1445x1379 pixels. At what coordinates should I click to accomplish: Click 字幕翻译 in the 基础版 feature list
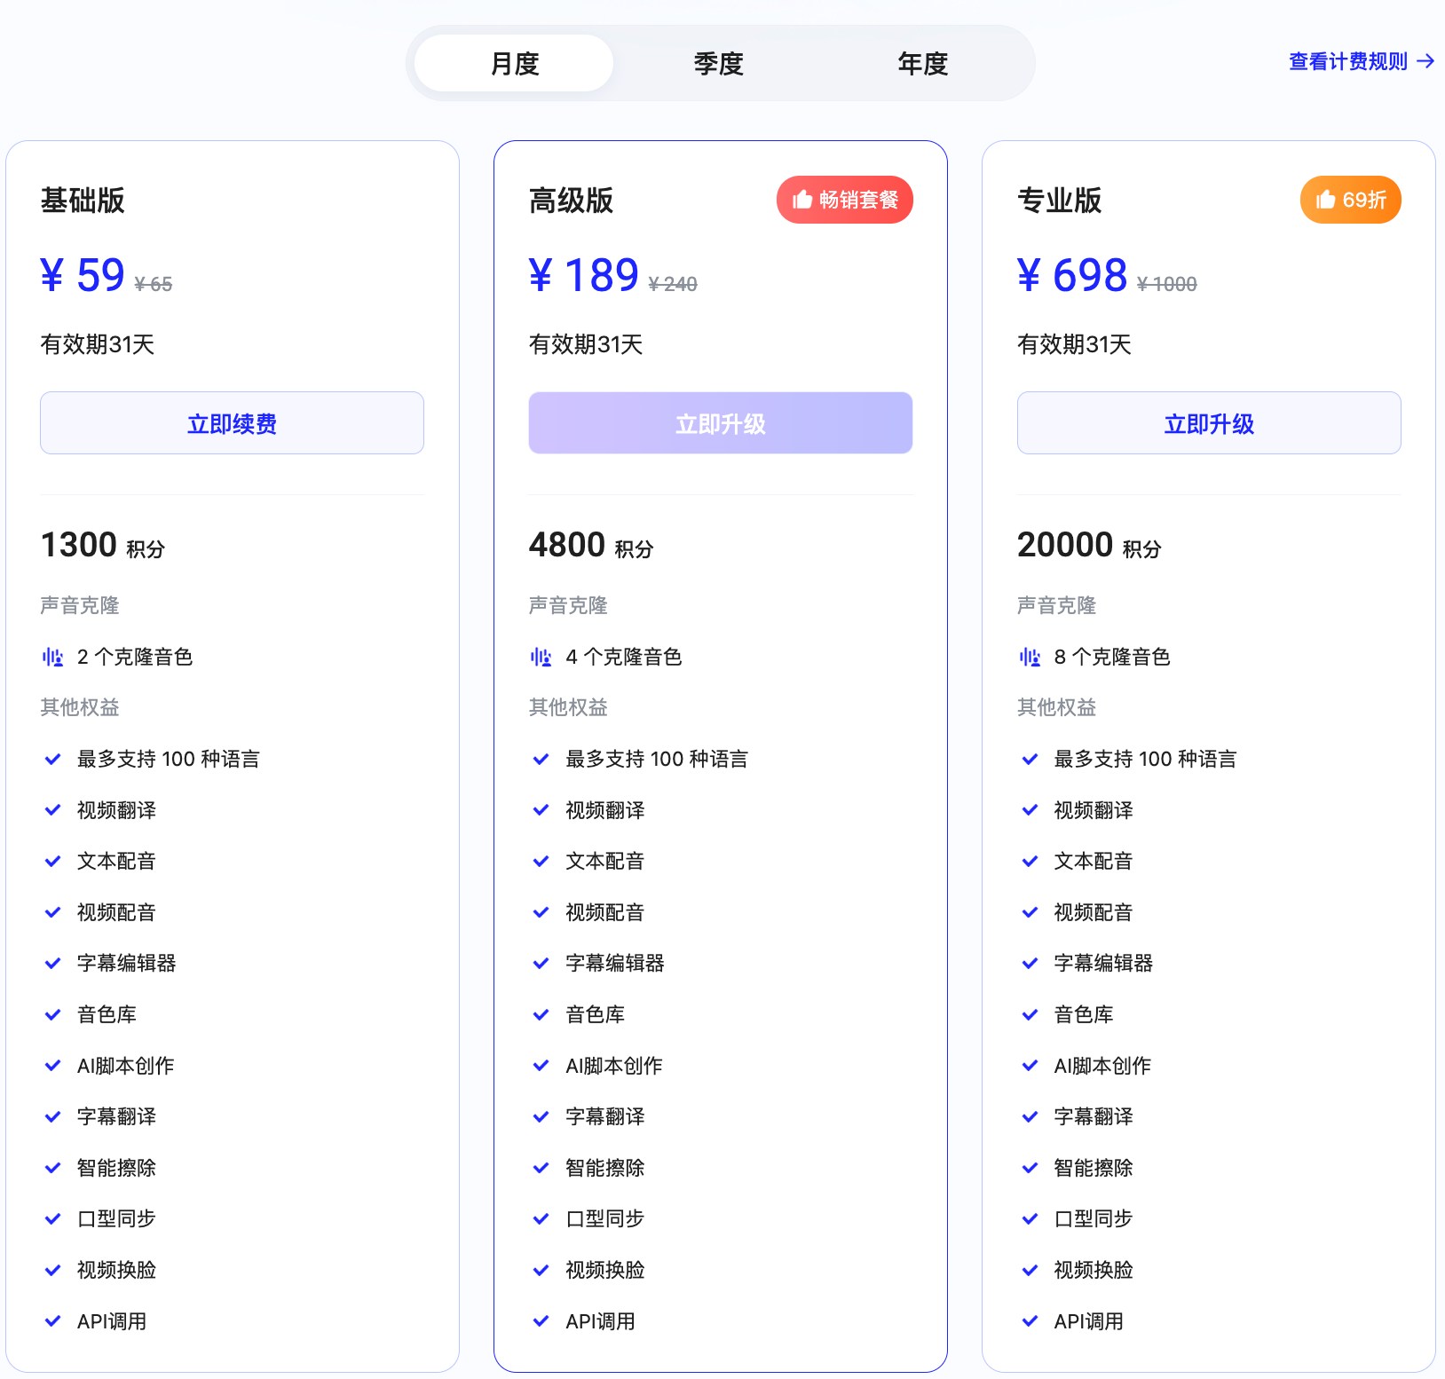(x=116, y=1116)
